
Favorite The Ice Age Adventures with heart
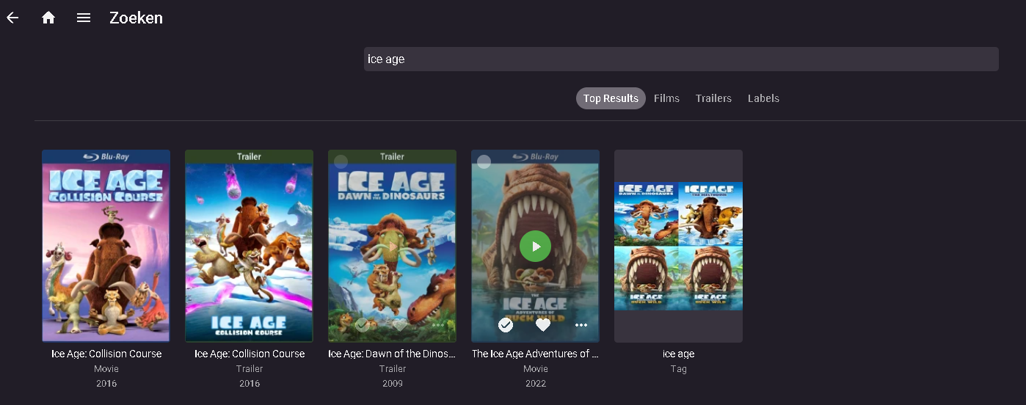click(543, 324)
